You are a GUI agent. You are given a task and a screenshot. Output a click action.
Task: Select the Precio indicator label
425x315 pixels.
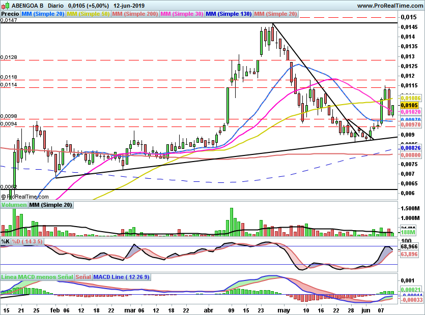click(x=10, y=14)
